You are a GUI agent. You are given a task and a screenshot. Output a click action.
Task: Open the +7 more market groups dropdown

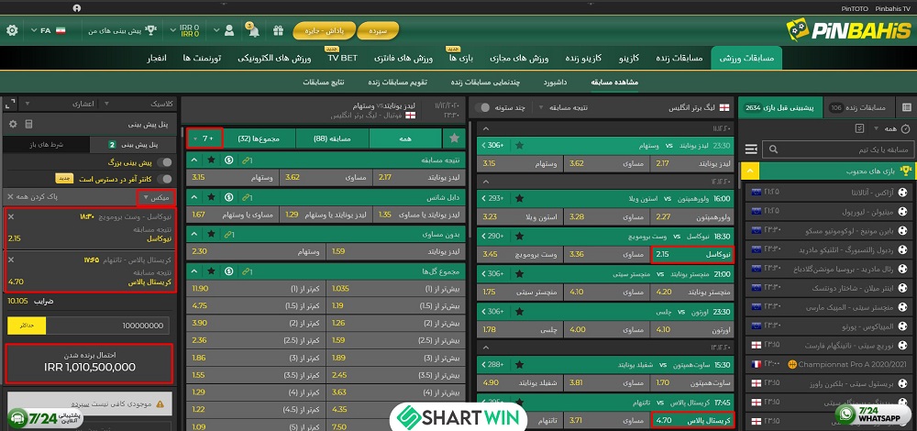pos(205,138)
